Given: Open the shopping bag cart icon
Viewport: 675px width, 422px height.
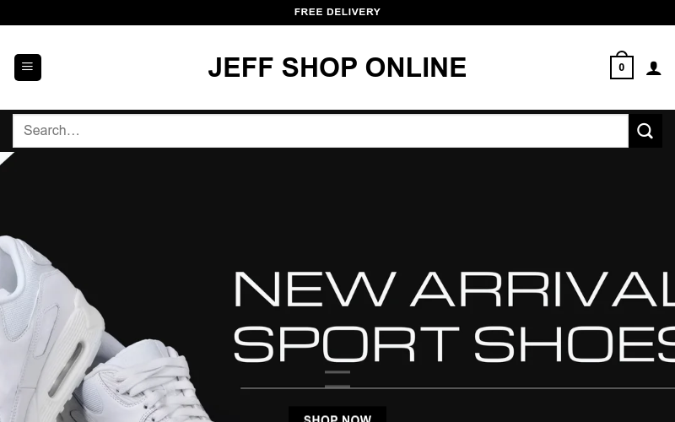Looking at the screenshot, I should 621,66.
